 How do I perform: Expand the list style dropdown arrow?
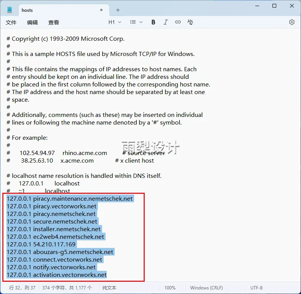click(141, 22)
